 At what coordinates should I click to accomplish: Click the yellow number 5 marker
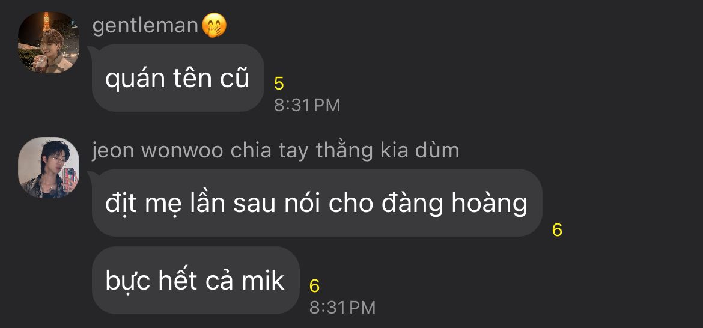coord(279,84)
